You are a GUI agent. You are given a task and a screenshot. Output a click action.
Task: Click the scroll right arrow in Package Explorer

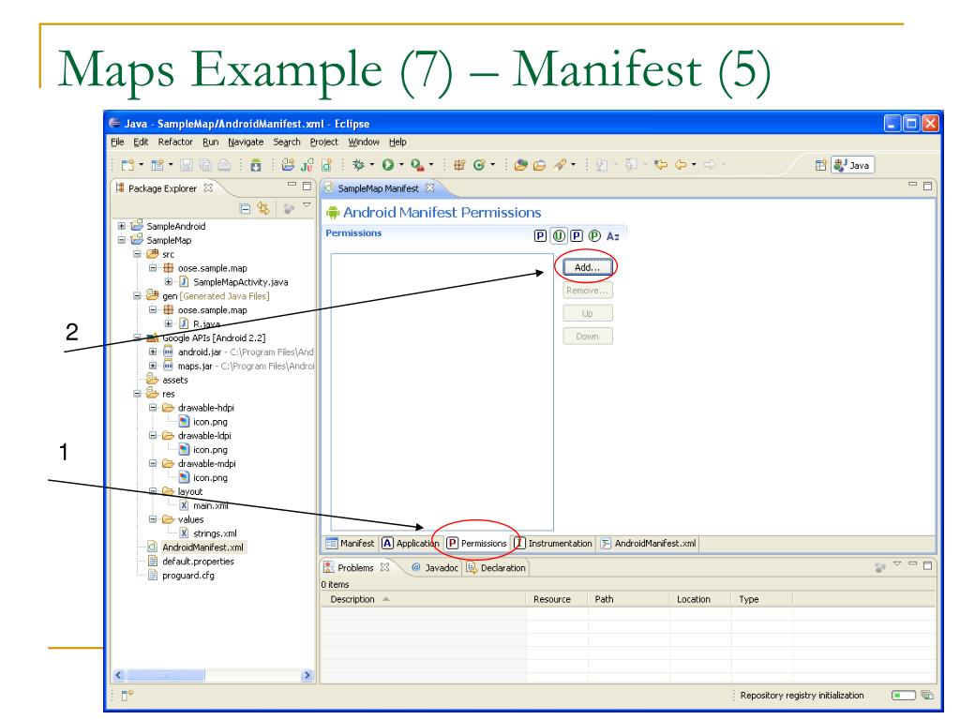pos(307,675)
